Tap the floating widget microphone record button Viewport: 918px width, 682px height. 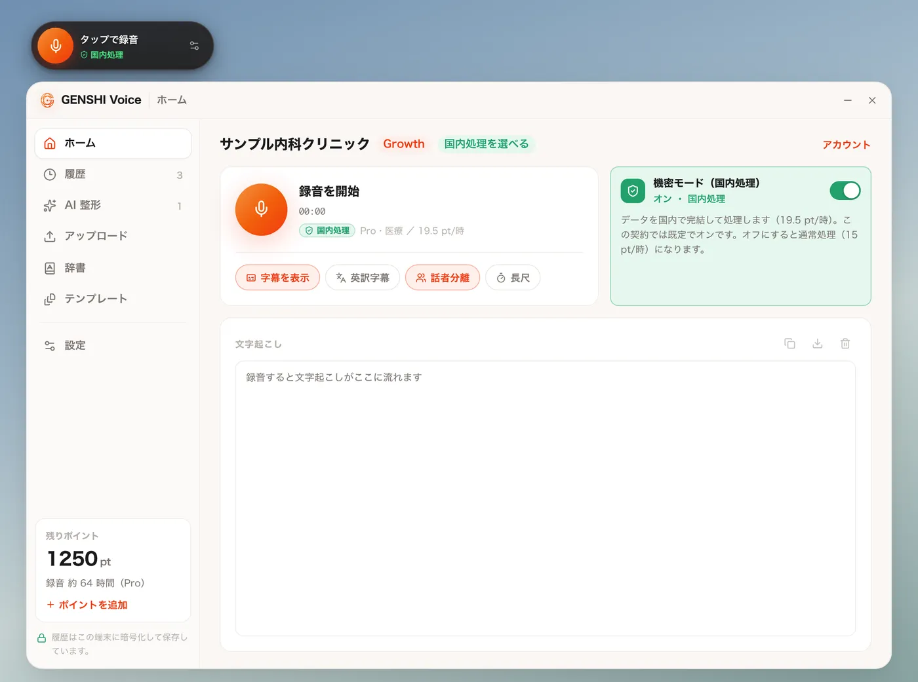point(56,46)
